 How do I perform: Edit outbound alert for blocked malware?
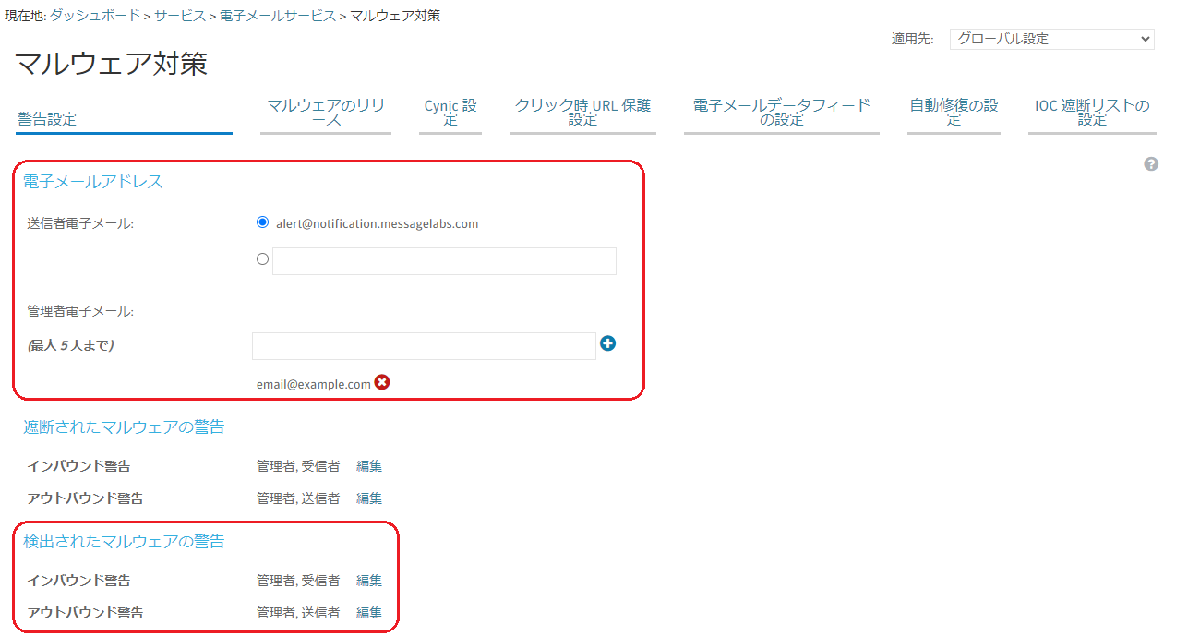point(369,498)
